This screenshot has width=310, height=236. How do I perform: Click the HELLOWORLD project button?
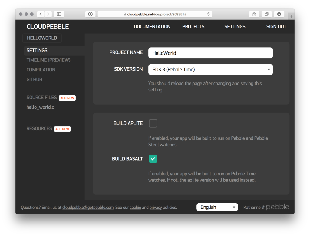(x=42, y=38)
